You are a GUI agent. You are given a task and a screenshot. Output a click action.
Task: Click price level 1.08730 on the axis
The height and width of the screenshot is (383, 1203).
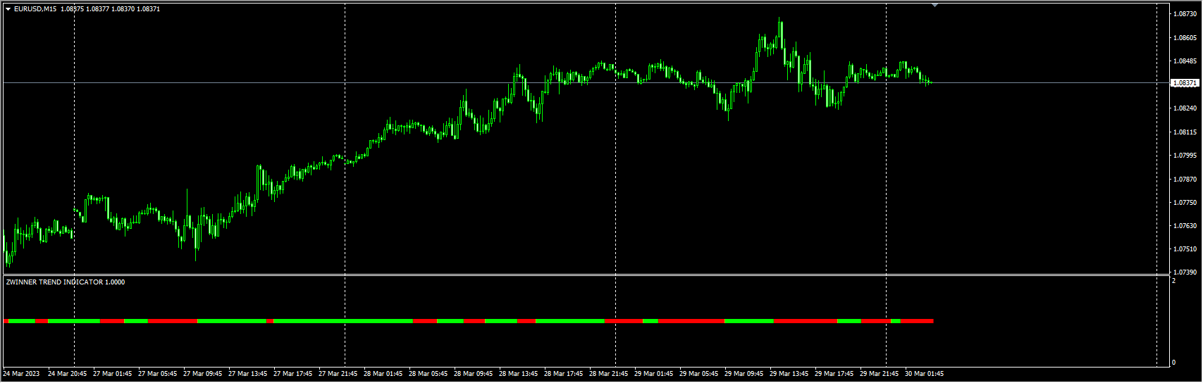coord(1185,14)
